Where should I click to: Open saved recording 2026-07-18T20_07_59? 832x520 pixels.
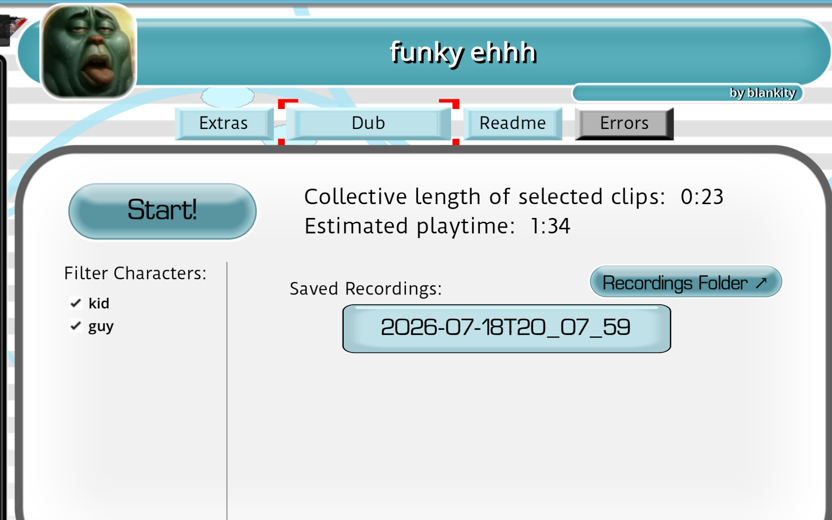(x=506, y=328)
